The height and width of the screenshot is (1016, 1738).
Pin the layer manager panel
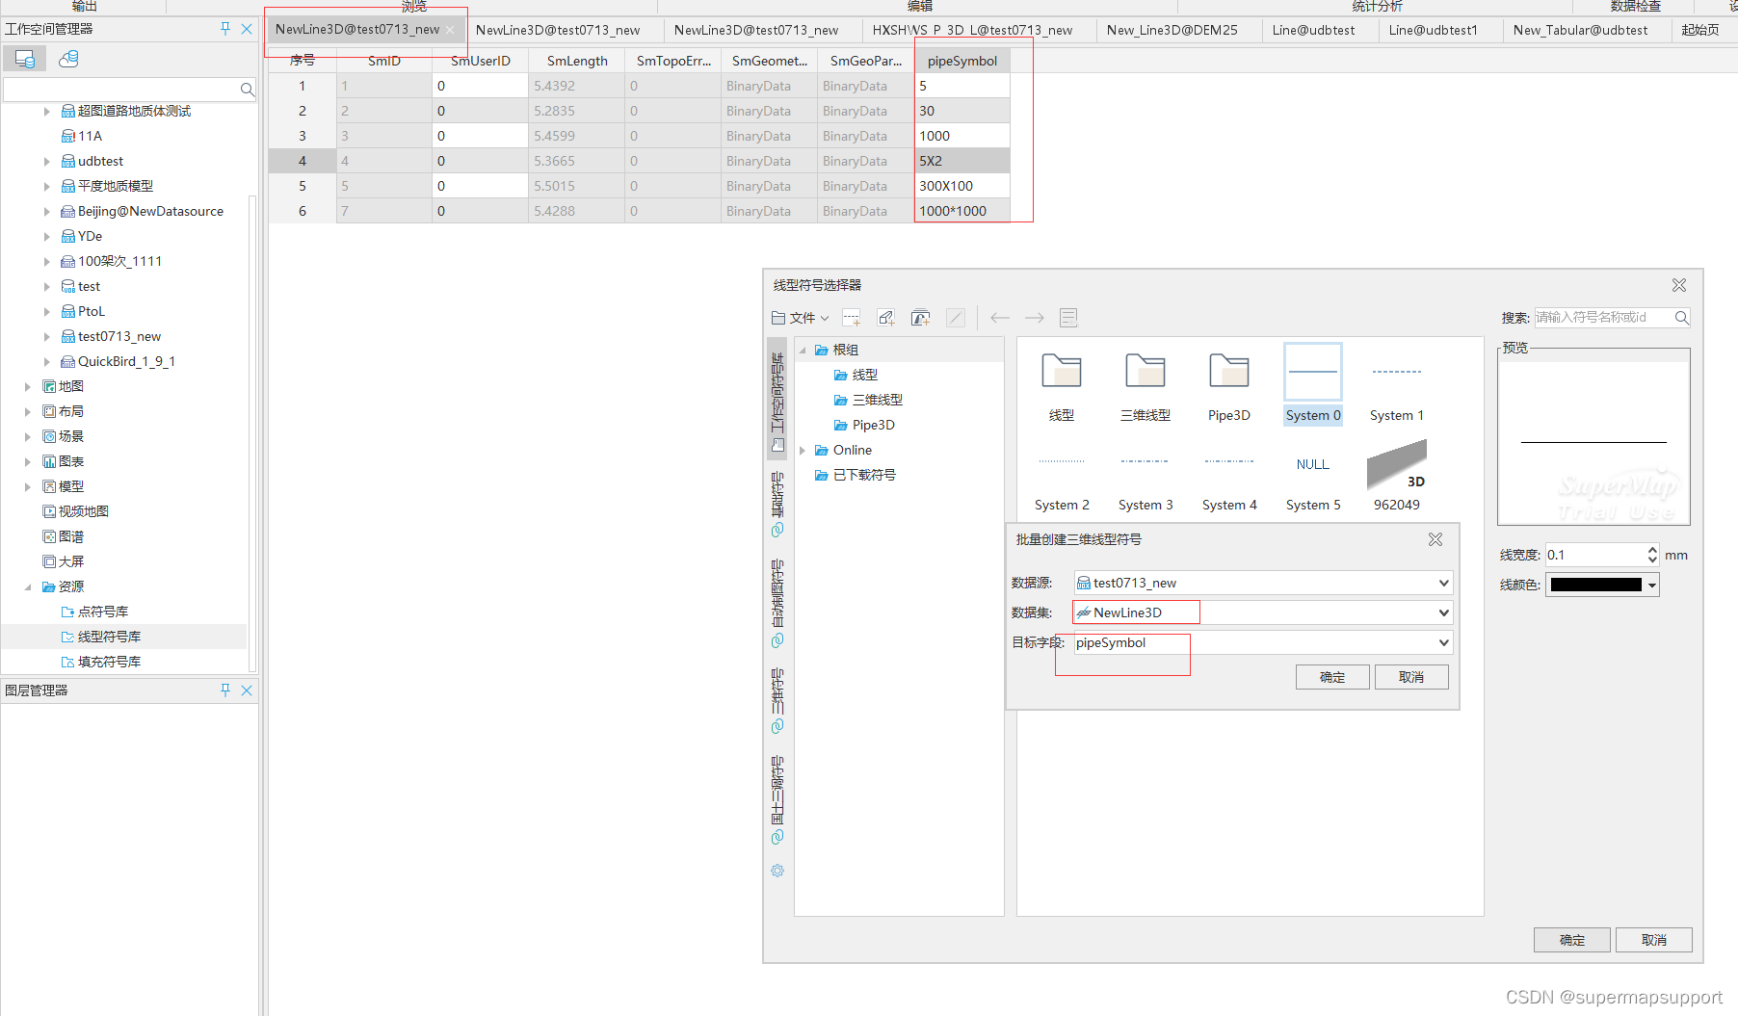(225, 690)
